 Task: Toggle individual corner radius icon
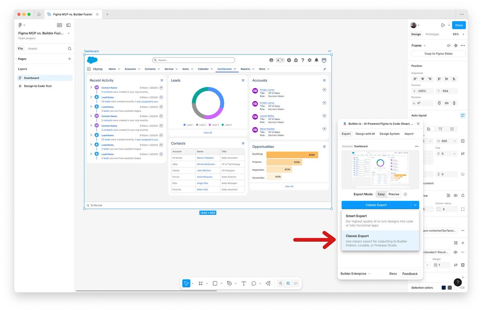[463, 209]
